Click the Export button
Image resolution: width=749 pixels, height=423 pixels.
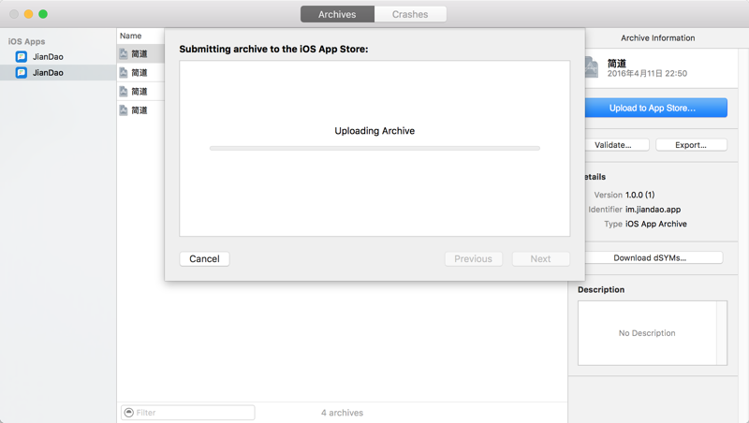tap(691, 145)
